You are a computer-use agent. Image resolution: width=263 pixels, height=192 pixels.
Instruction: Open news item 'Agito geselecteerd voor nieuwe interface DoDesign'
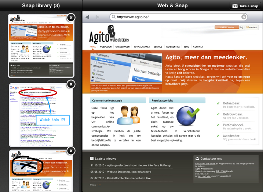coord(131,165)
